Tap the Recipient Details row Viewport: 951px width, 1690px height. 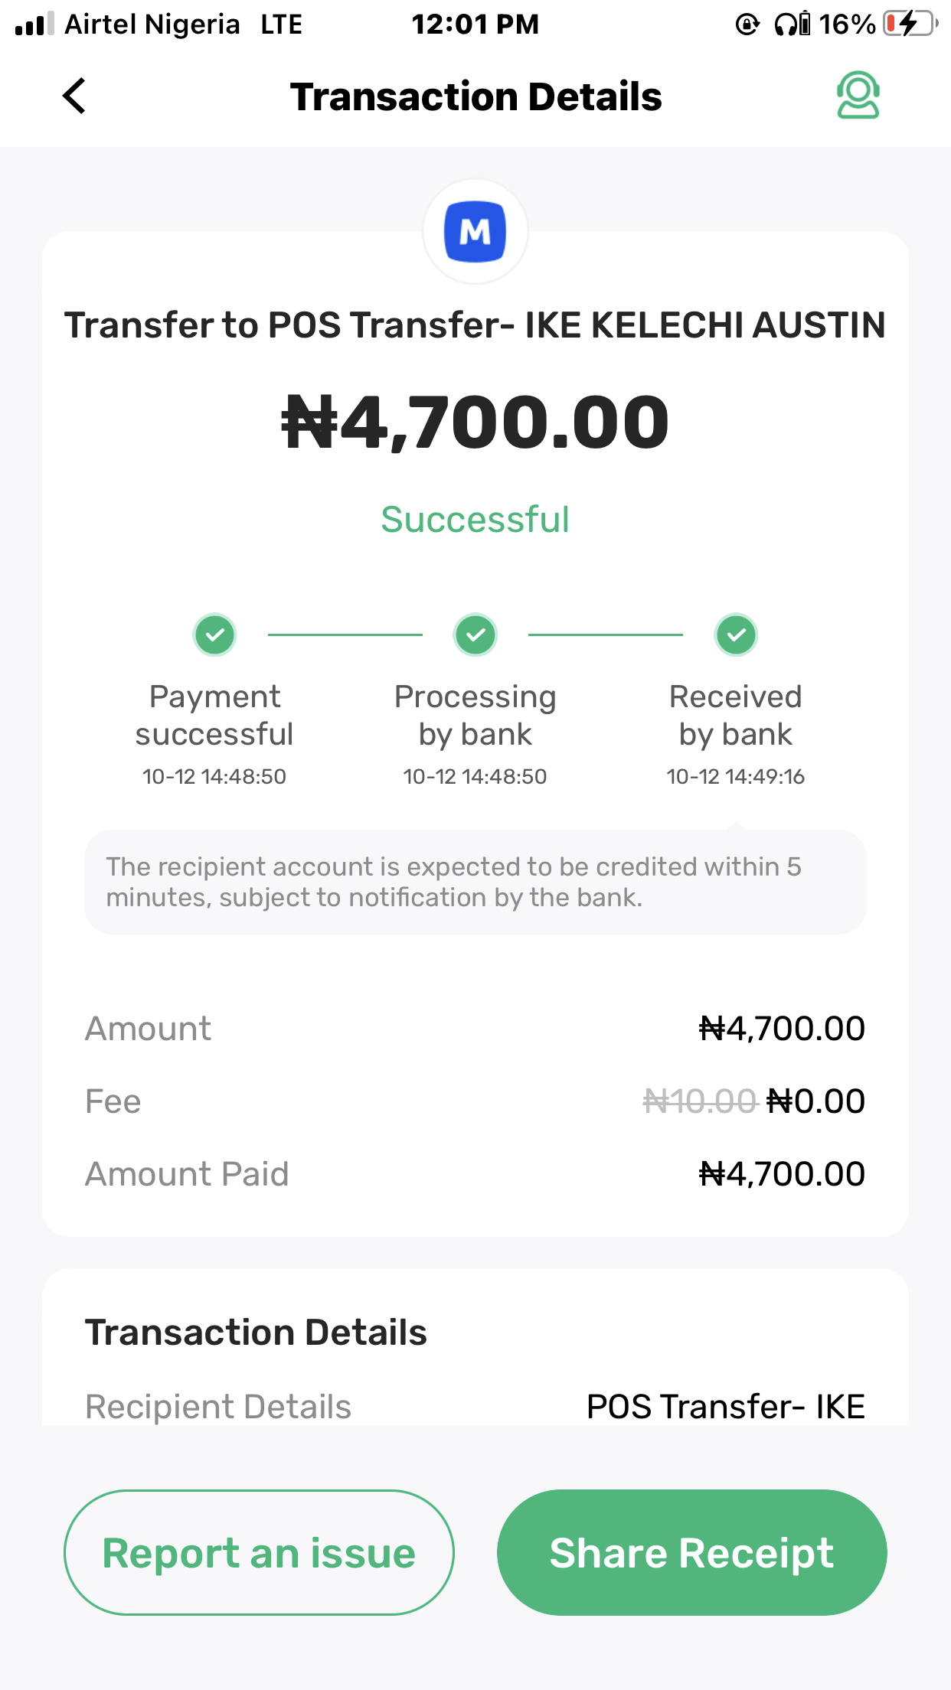click(475, 1406)
